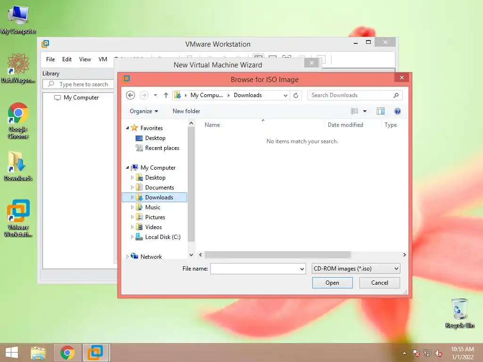Collapse the Favorites group
Viewport: 483px width, 362px height.
tap(127, 128)
